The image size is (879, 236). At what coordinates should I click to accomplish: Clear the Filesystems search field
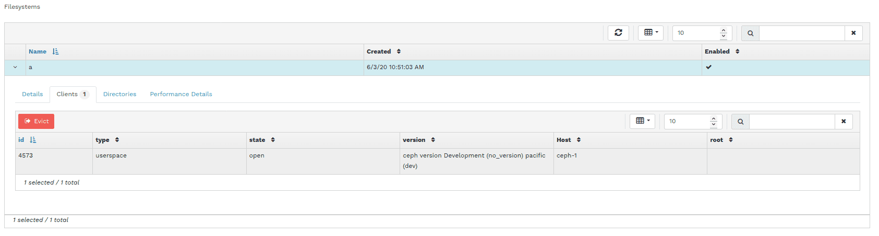coord(853,33)
